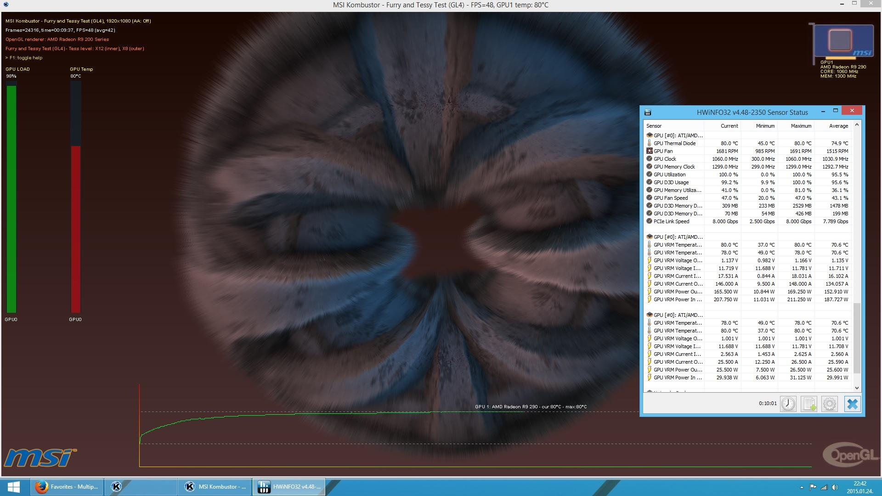The width and height of the screenshot is (882, 496).
Task: Click the MSI graphics card GPU1 icon
Action: click(842, 41)
